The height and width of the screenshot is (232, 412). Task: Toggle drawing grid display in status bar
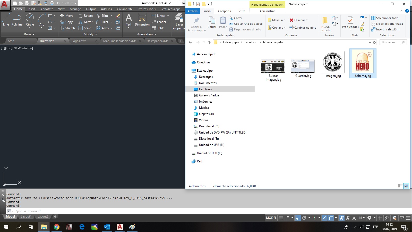point(281,218)
